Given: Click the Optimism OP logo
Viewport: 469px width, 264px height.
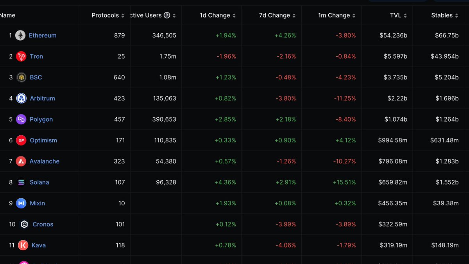Looking at the screenshot, I should 21,140.
